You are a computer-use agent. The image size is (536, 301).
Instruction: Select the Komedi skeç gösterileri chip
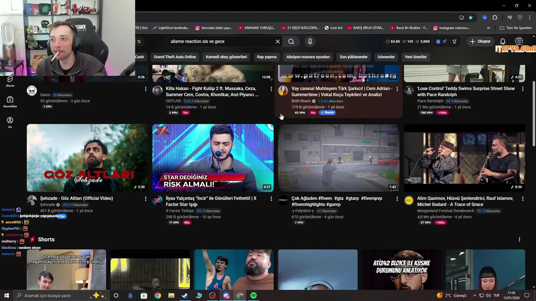pyautogui.click(x=226, y=57)
